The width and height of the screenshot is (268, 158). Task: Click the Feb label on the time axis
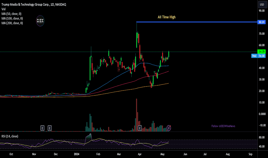(98, 154)
